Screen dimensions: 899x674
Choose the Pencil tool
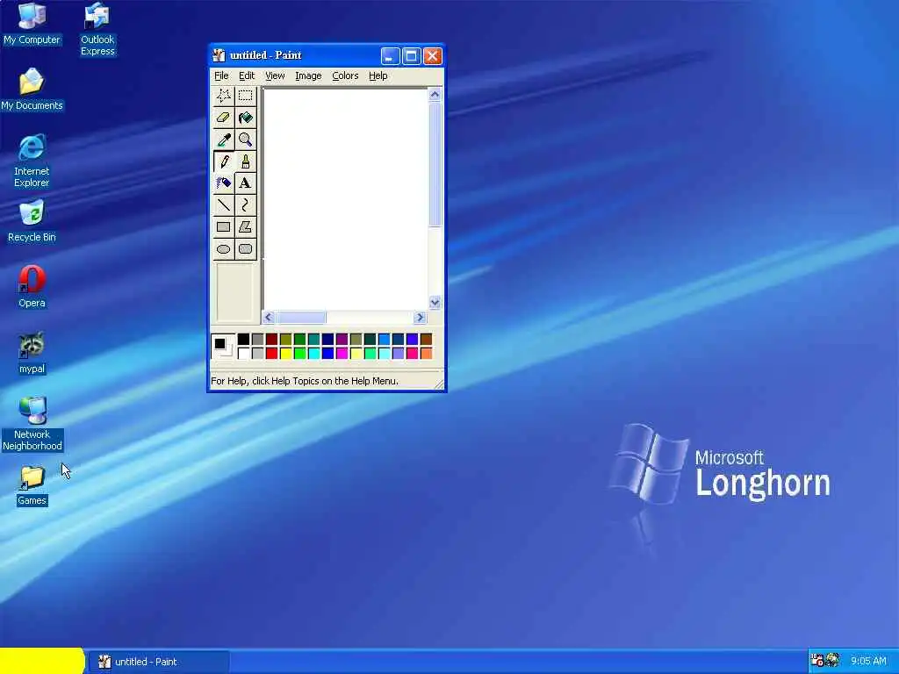(224, 161)
